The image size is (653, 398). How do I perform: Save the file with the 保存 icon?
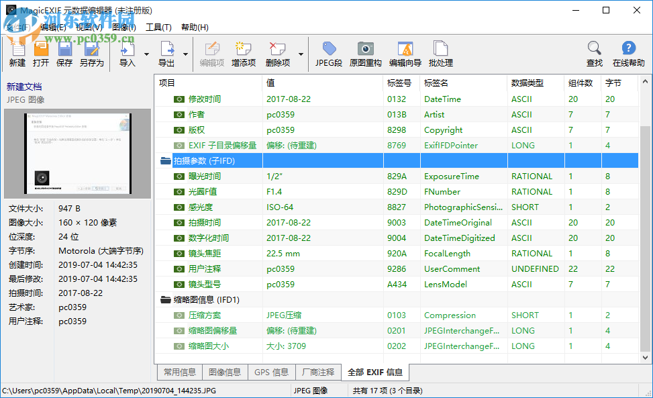(x=64, y=54)
